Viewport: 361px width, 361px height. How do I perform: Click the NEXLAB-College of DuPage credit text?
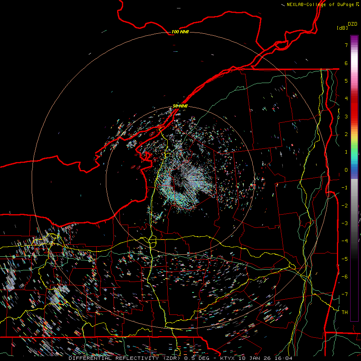pyautogui.click(x=320, y=4)
